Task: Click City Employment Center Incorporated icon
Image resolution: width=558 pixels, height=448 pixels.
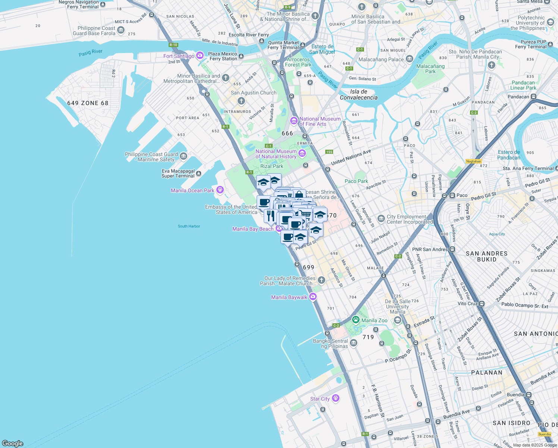Action: coord(381,218)
